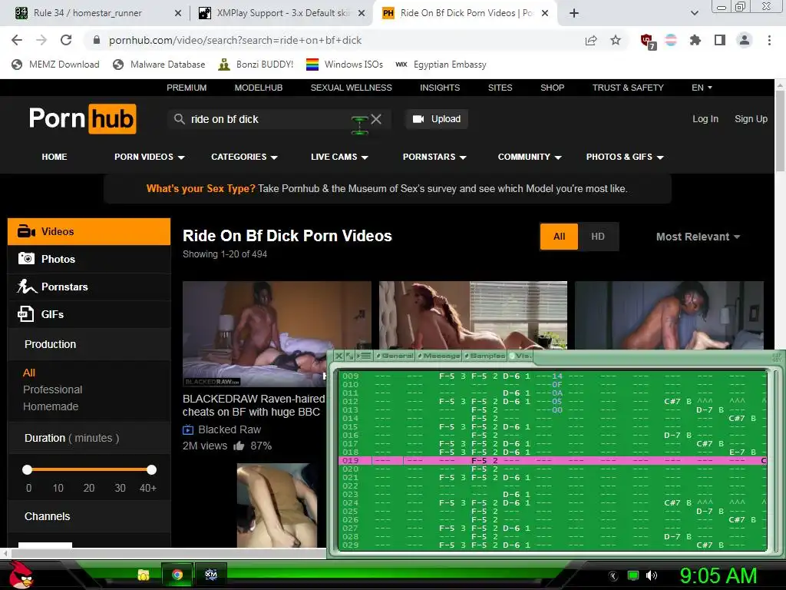
Task: Open the Message tab in XMPlay
Action: [439, 356]
